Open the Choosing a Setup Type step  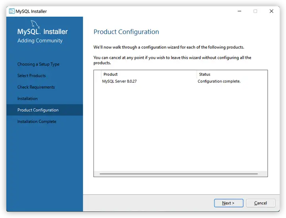[x=38, y=64]
